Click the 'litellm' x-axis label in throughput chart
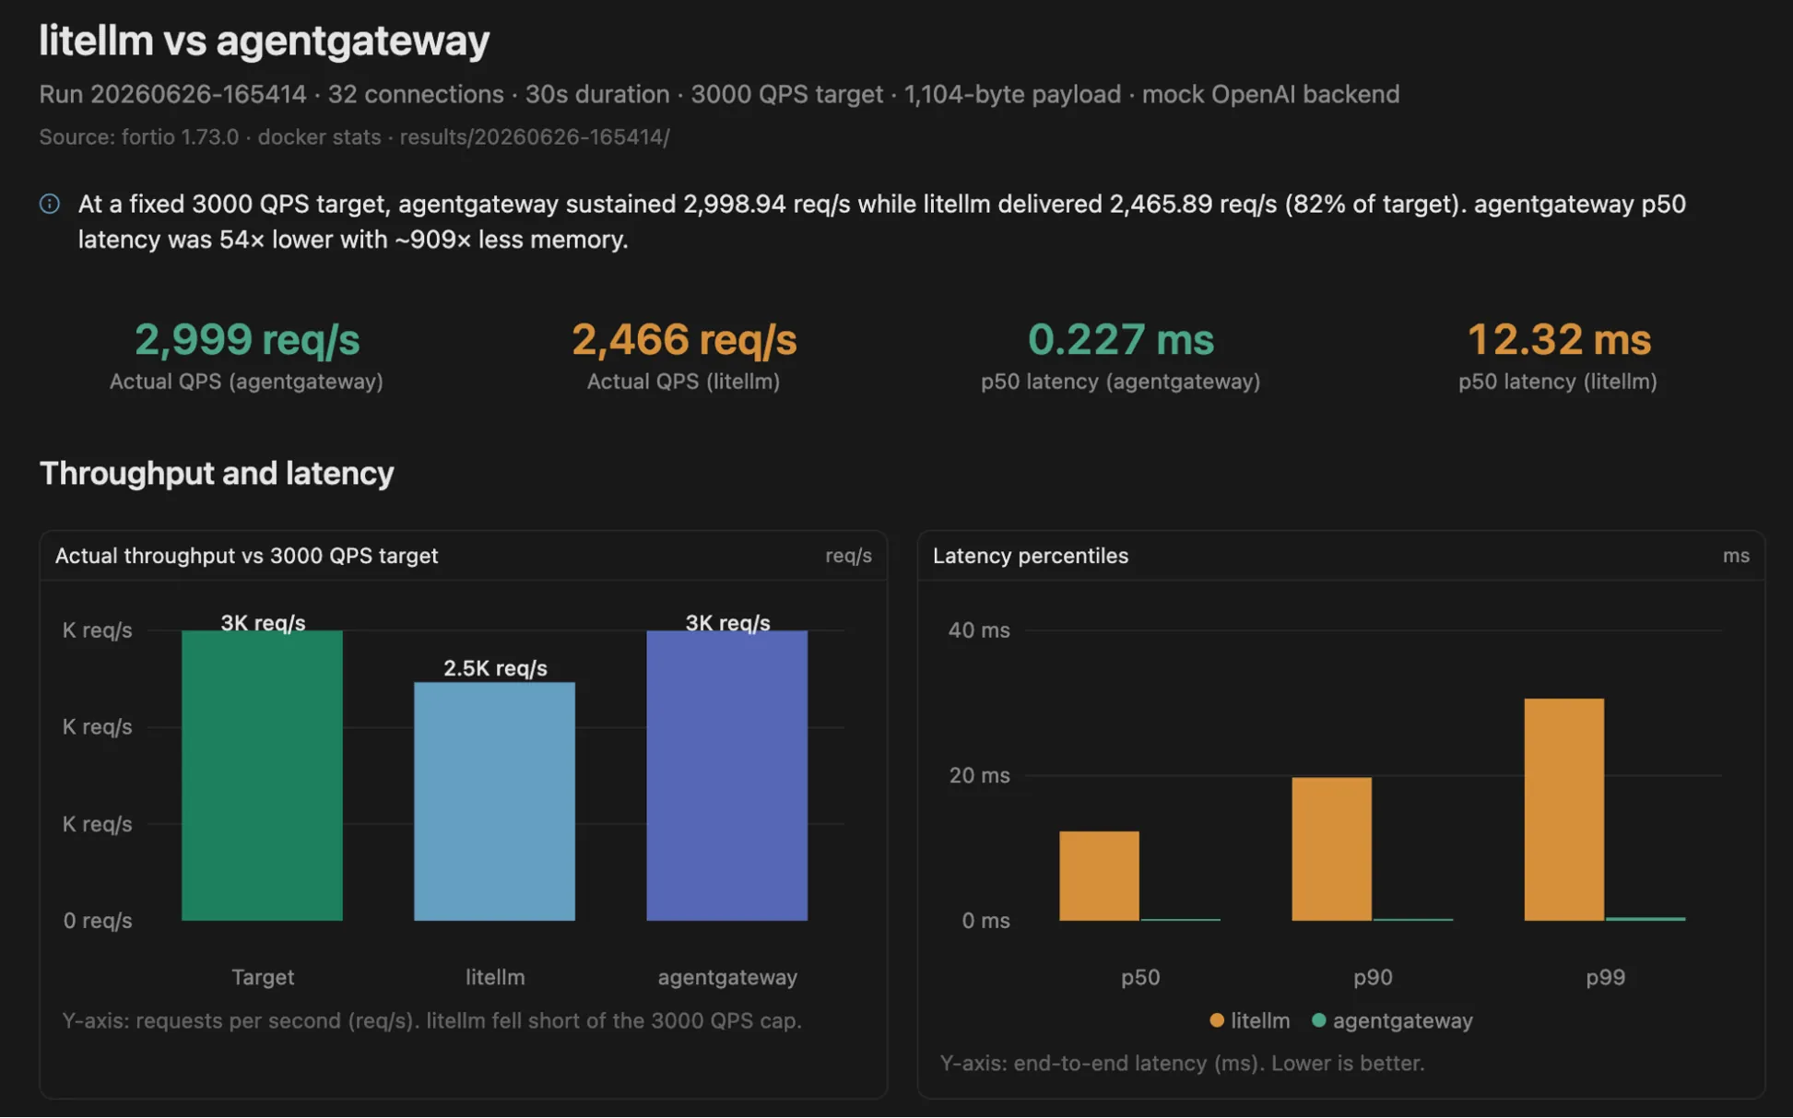 click(x=495, y=977)
